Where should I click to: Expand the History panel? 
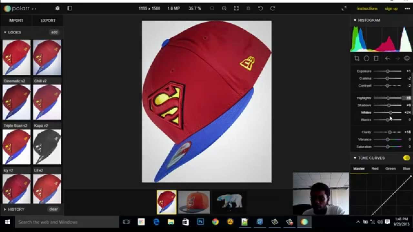[5, 209]
